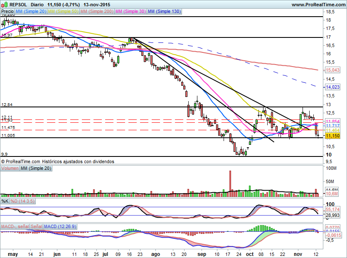
Task: Click the oct marker on time axis
Action: pos(249,253)
